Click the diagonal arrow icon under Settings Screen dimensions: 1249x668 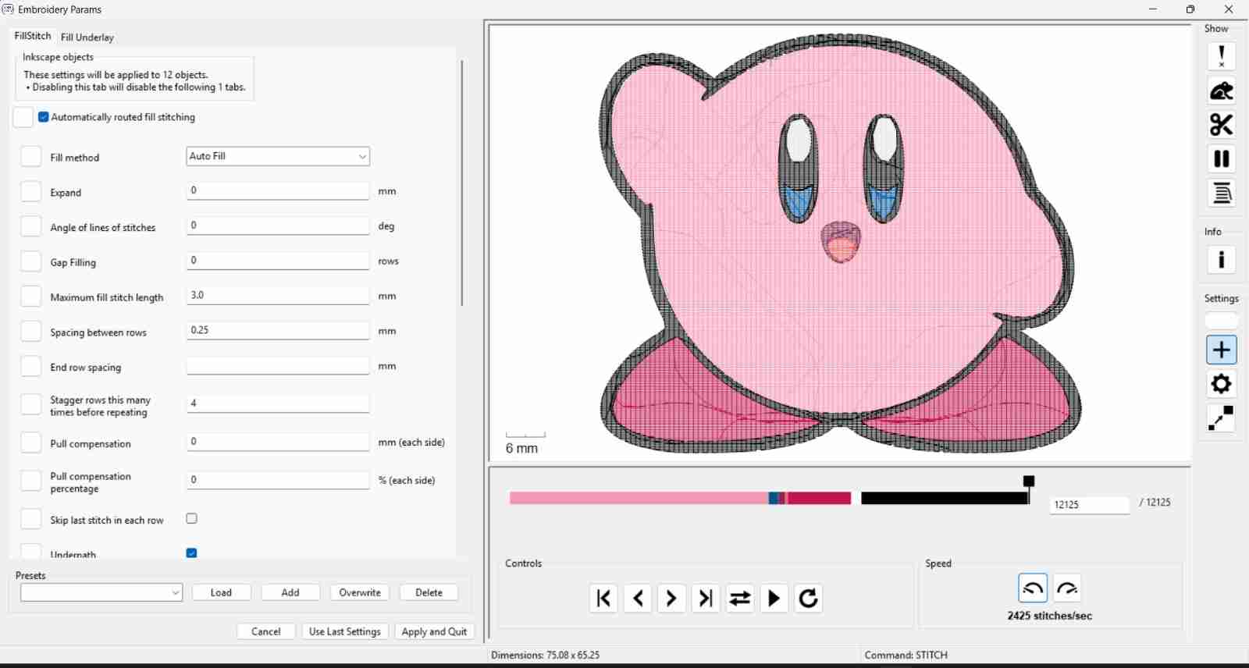tap(1222, 418)
